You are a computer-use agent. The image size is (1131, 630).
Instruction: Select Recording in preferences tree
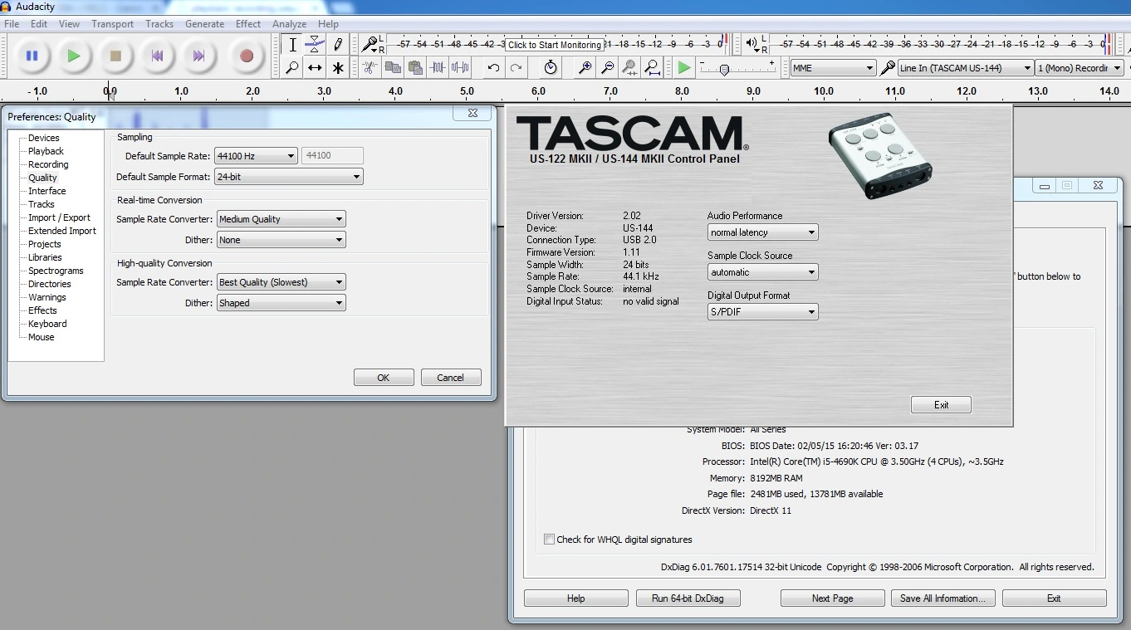coord(48,164)
